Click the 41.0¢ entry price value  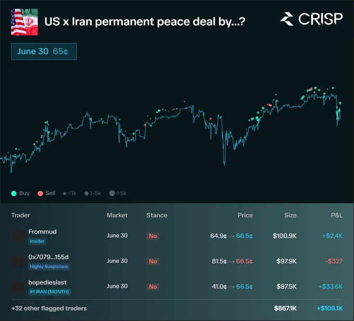click(220, 287)
